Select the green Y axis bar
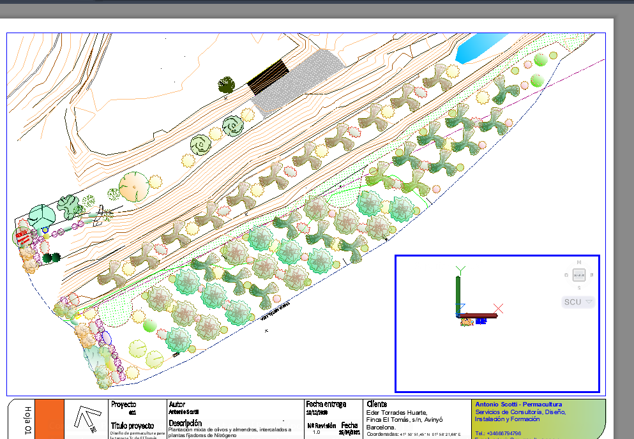 pos(458,292)
